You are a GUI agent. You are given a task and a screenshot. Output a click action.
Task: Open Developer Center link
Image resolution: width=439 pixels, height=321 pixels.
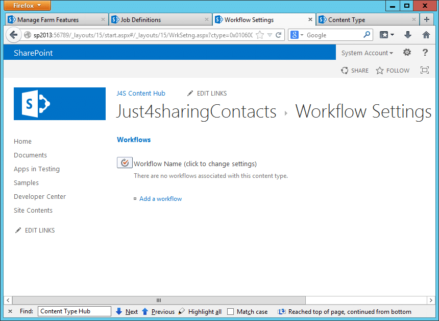pos(40,196)
